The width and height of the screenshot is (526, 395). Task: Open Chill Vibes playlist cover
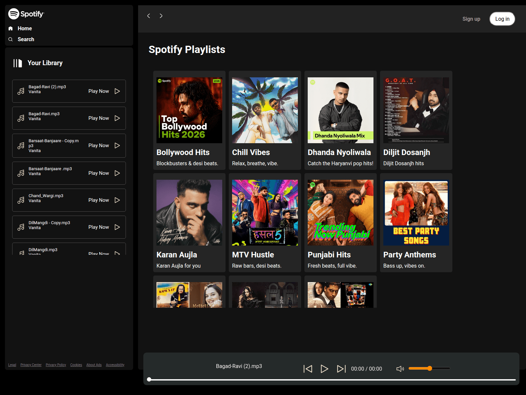pos(265,110)
